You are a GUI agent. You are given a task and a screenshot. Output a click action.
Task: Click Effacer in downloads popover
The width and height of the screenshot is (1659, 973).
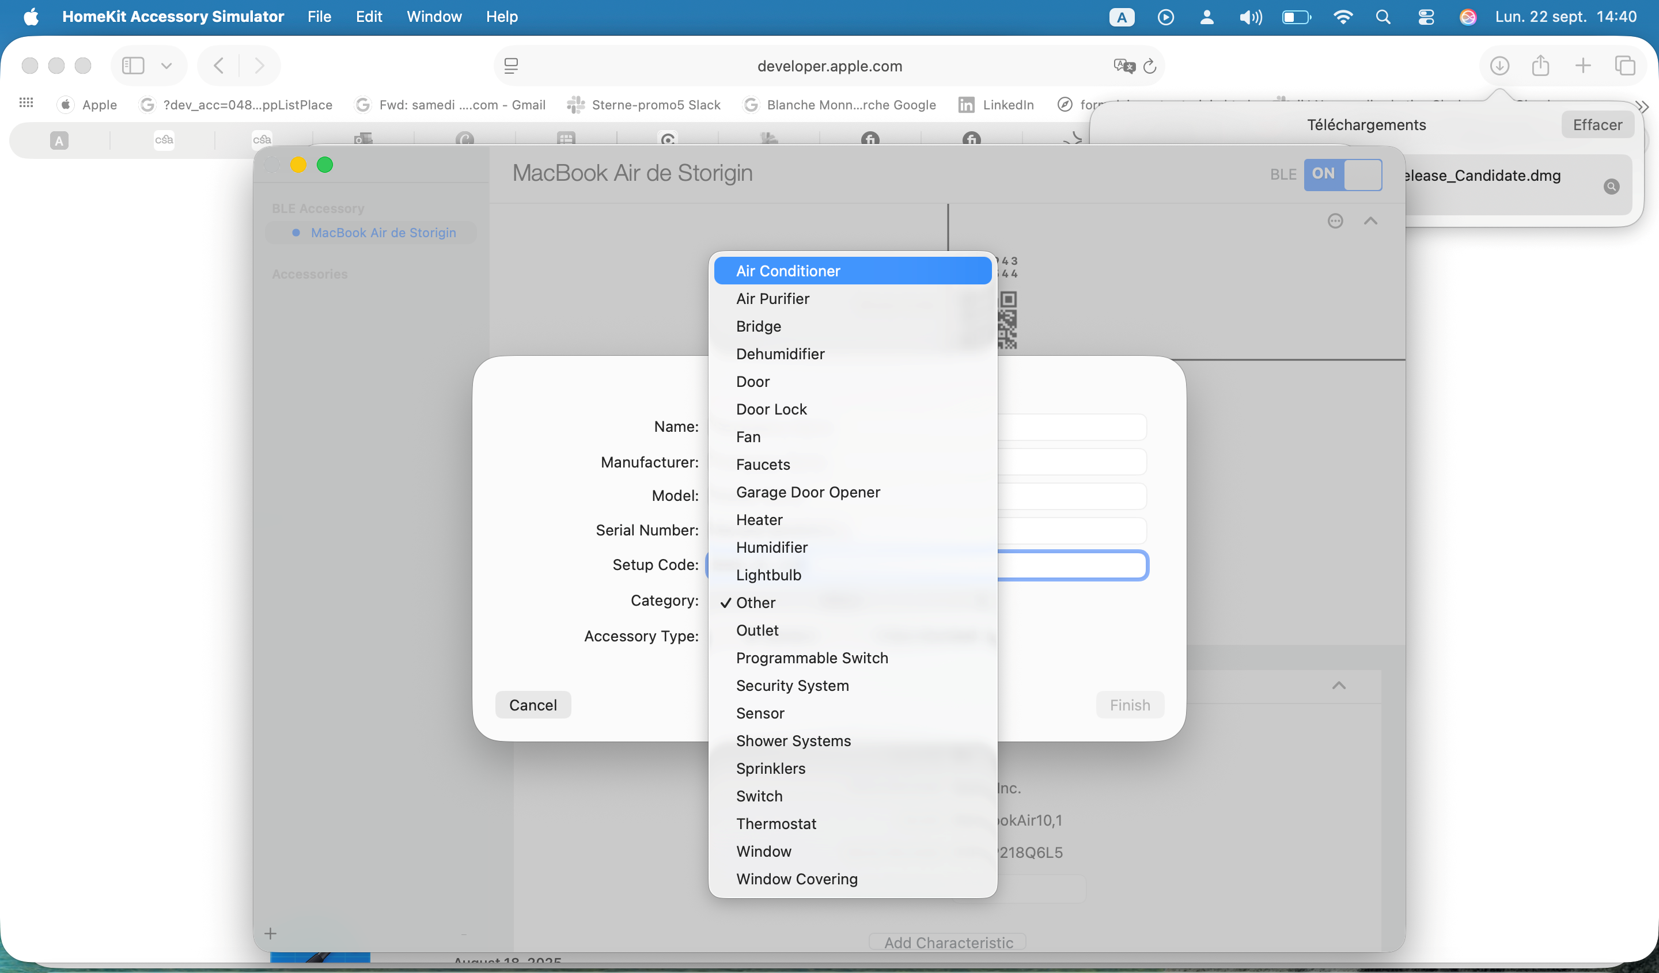(x=1597, y=125)
